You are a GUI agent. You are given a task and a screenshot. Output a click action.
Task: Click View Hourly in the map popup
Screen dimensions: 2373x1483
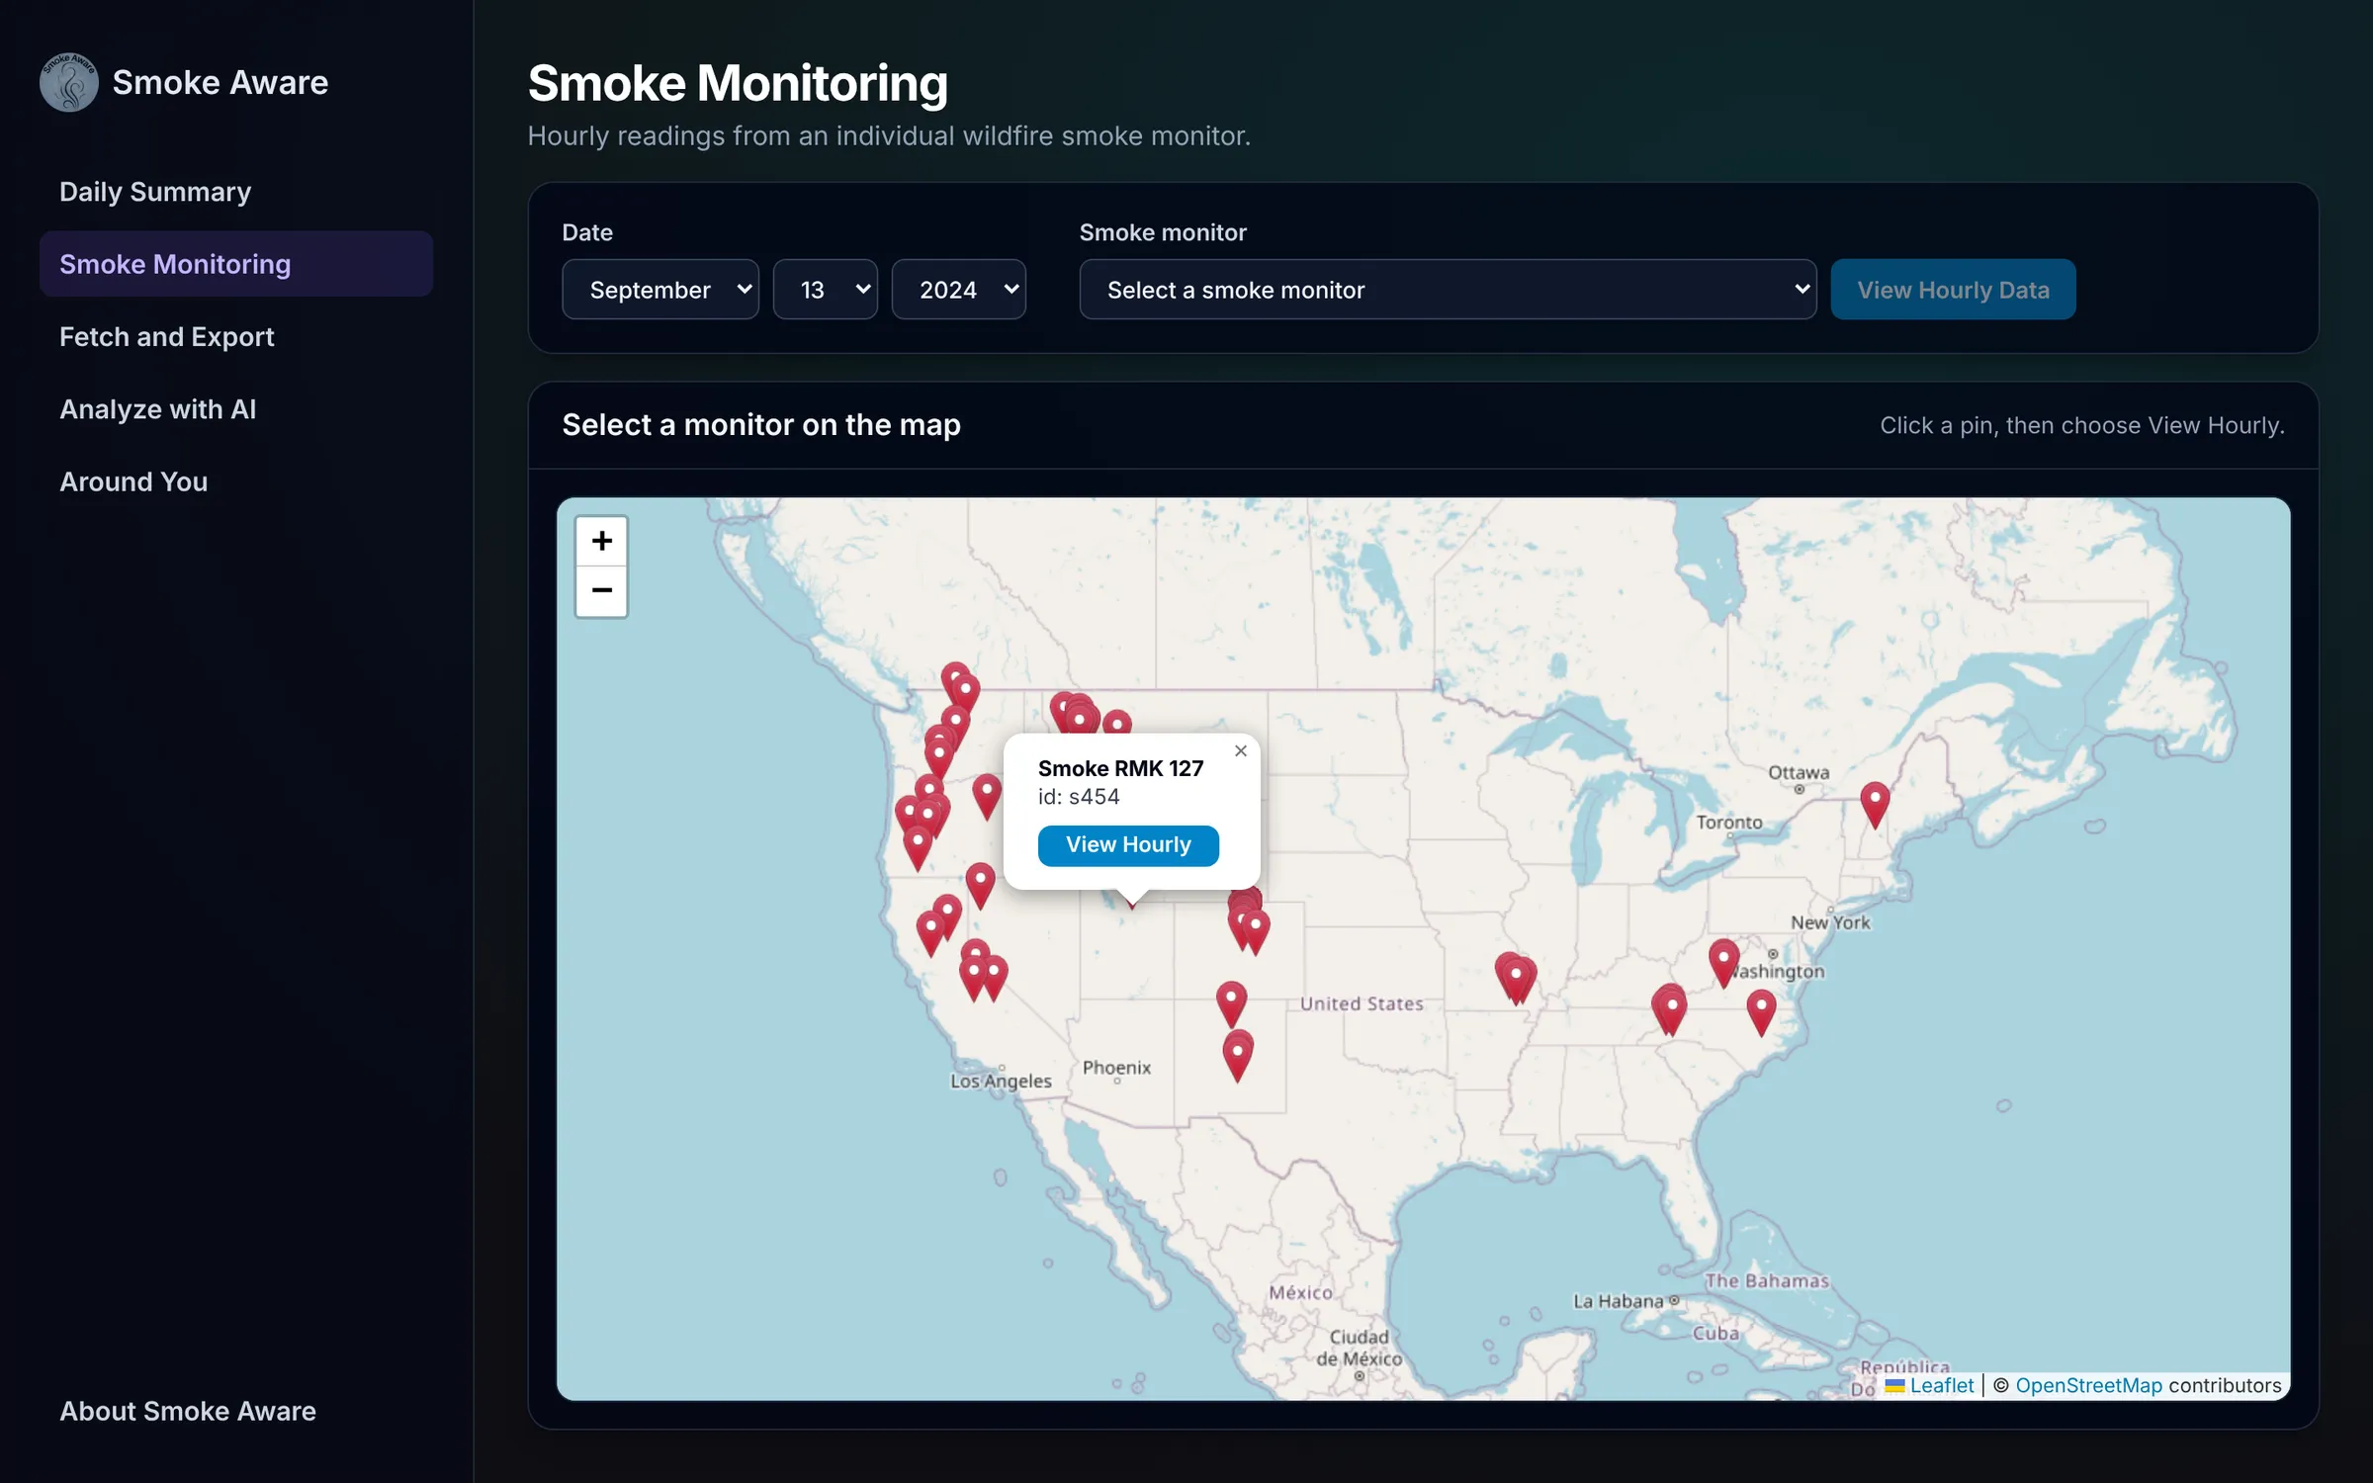click(x=1128, y=845)
